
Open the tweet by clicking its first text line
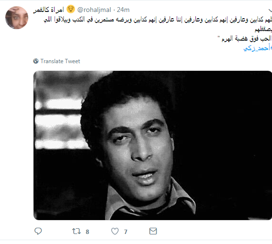[x=158, y=20]
